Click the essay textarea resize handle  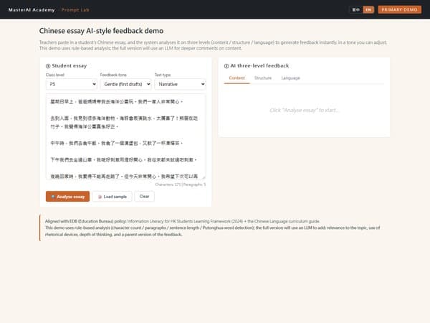(204, 177)
